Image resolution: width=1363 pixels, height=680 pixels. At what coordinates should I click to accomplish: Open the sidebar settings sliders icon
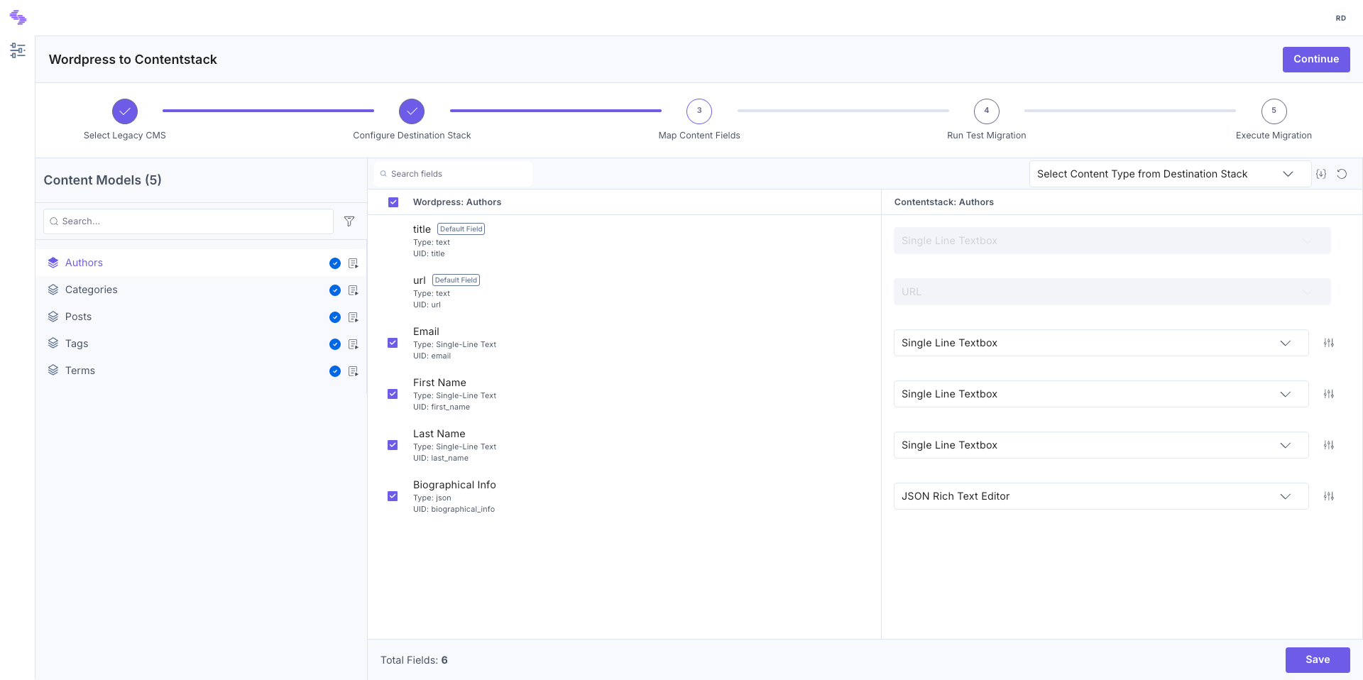18,50
